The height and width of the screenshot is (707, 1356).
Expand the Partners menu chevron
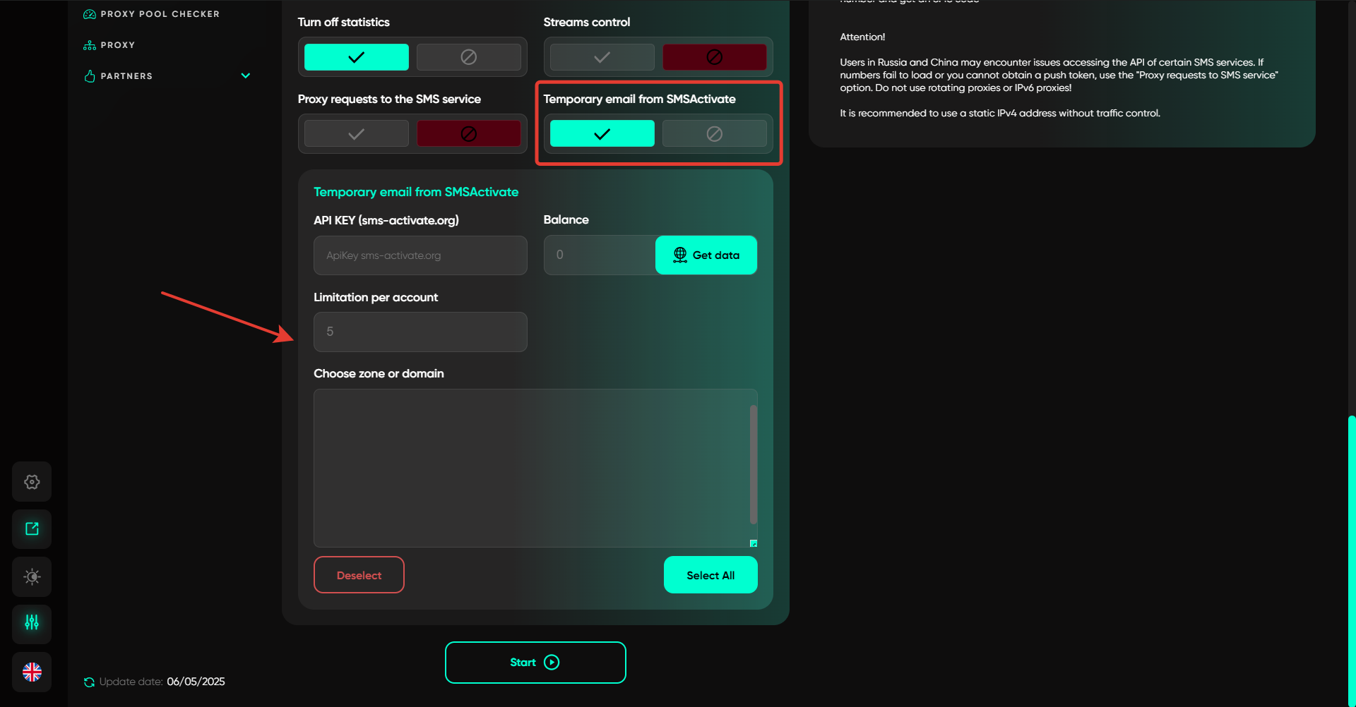(246, 76)
